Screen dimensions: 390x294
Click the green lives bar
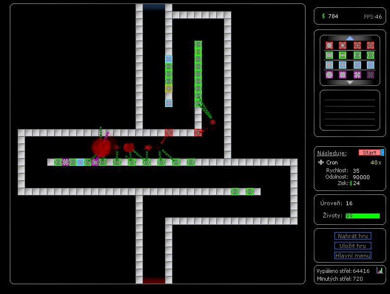[362, 216]
